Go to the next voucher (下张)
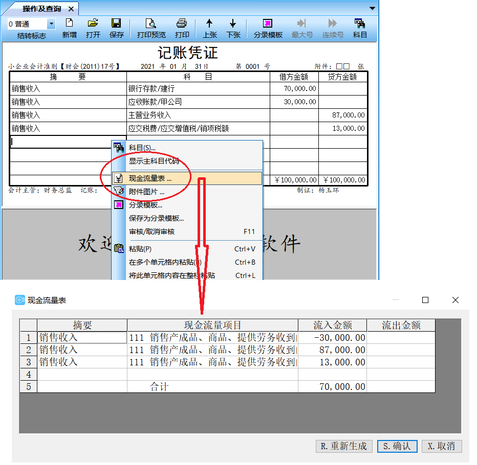Viewport: 477px width, 465px height. 233,28
